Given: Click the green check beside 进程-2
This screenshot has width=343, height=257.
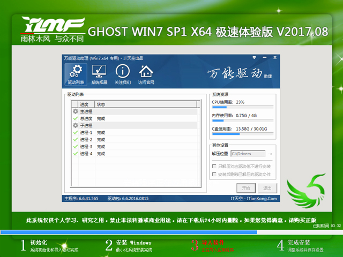Looking at the screenshot, I should [x=76, y=139].
